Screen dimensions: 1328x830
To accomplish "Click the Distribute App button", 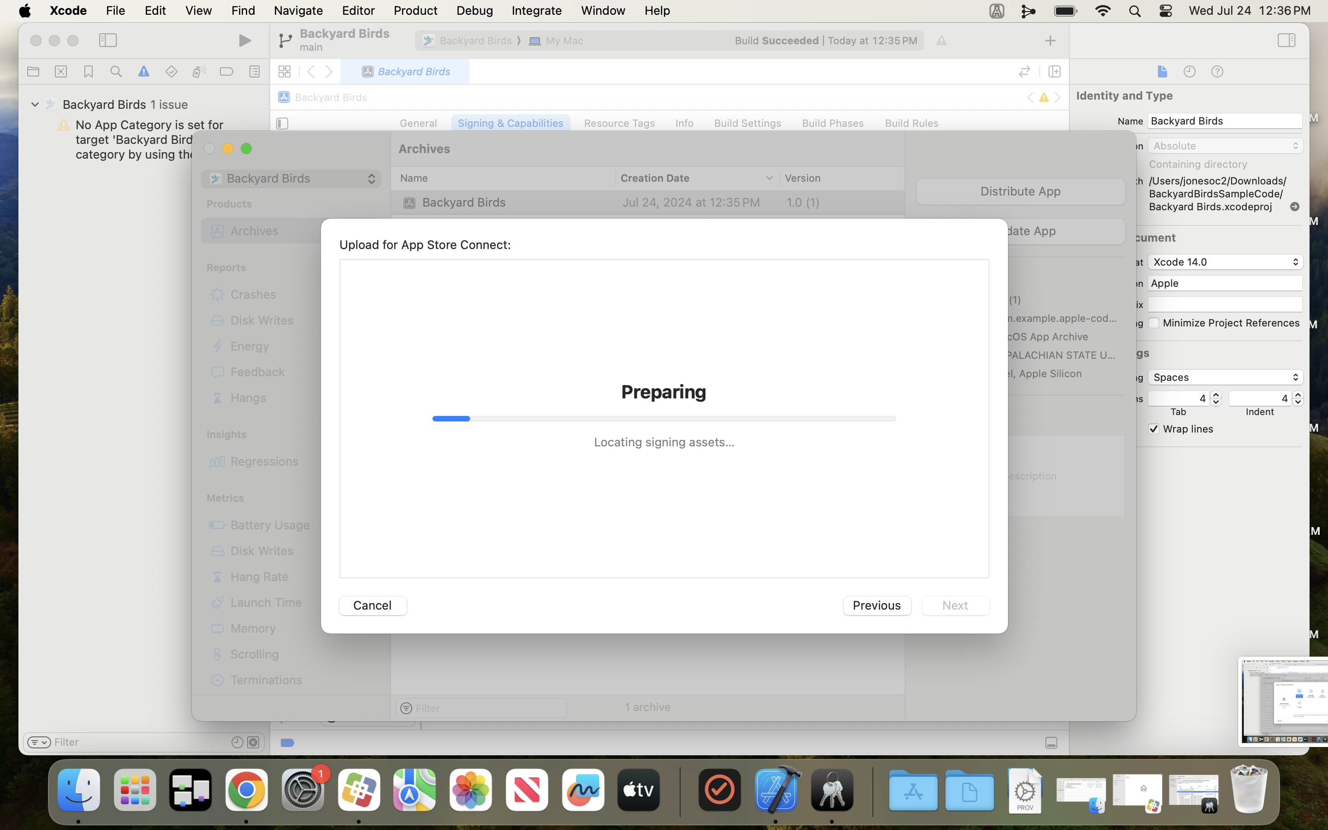I will point(1020,191).
